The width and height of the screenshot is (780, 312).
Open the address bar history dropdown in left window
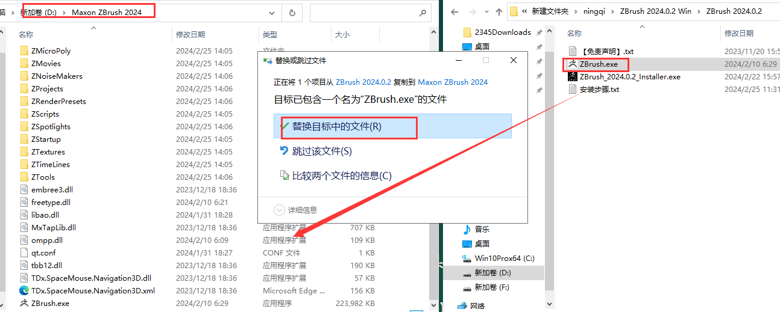coord(273,13)
